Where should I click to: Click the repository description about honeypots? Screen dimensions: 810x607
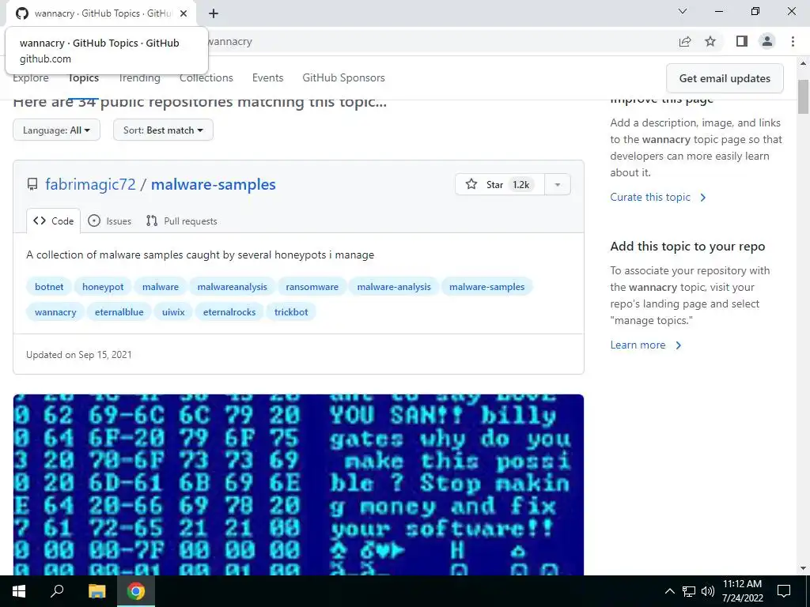click(200, 255)
